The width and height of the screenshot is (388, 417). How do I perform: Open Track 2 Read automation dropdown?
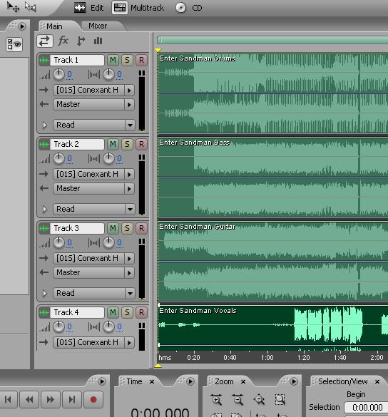(x=93, y=209)
